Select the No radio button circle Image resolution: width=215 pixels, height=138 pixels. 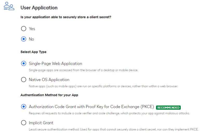24,39
